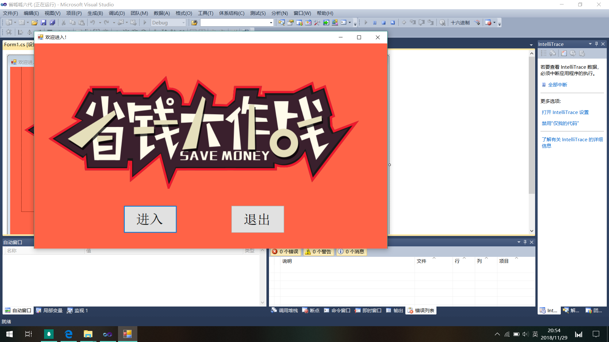Image resolution: width=609 pixels, height=342 pixels.
Task: Open Toolbox via hammer and wrench icon
Action: (317, 22)
